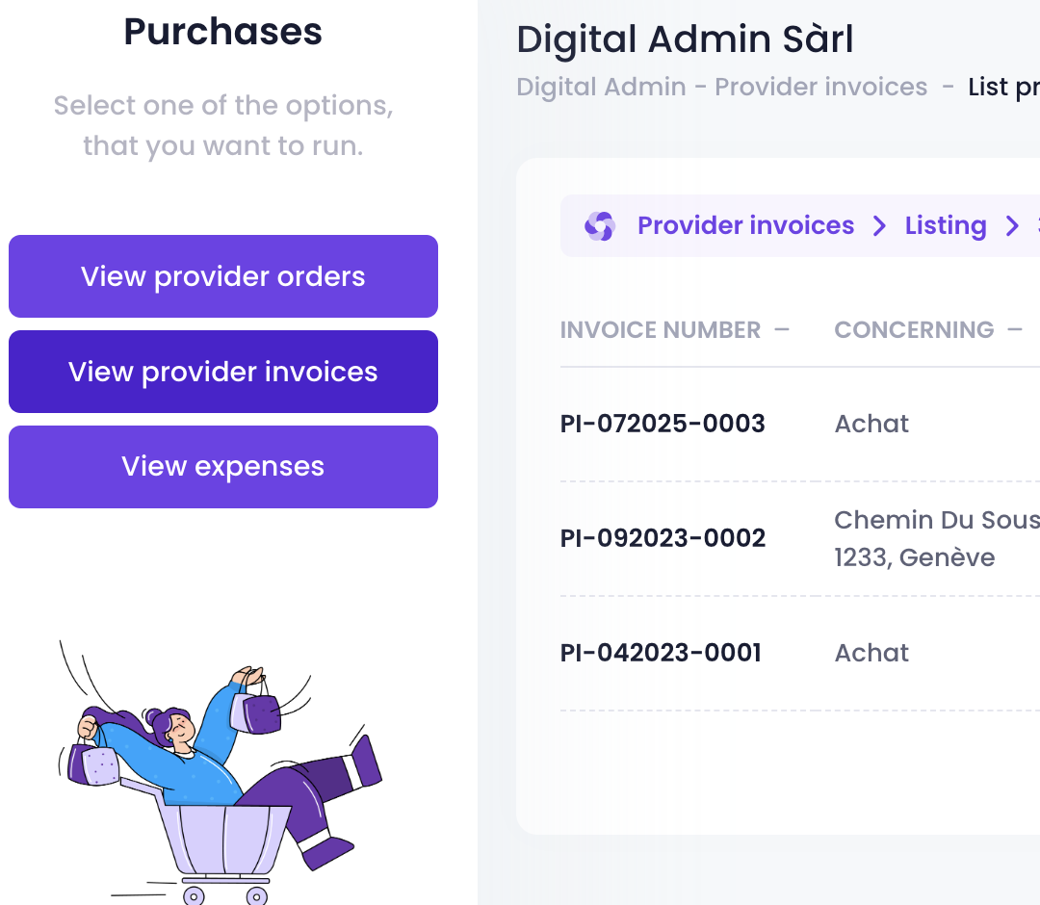Screen dimensions: 1040x905
Task: Click the swirl logo icon in breadcrumb
Action: (600, 226)
